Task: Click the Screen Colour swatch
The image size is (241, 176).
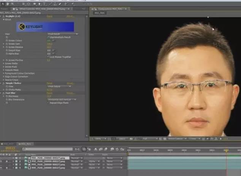Action: point(49,40)
